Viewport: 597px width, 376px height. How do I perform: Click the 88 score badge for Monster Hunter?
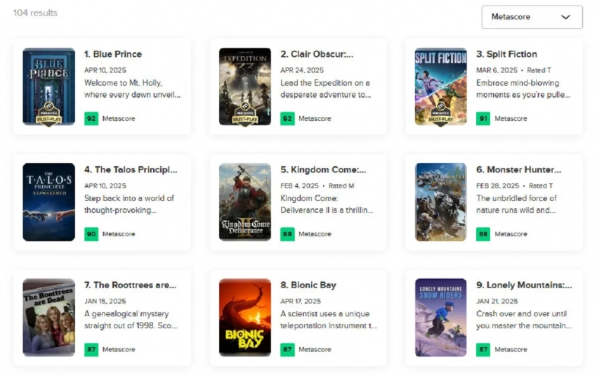(483, 234)
